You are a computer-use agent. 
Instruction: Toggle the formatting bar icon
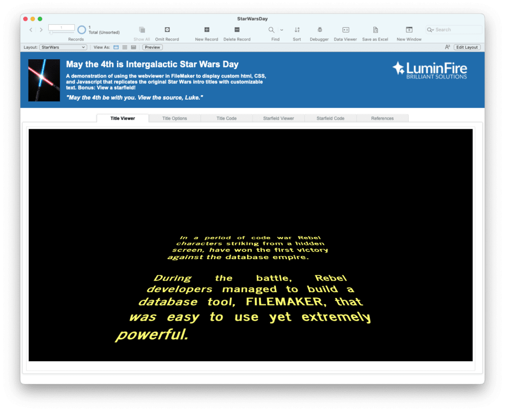[447, 47]
